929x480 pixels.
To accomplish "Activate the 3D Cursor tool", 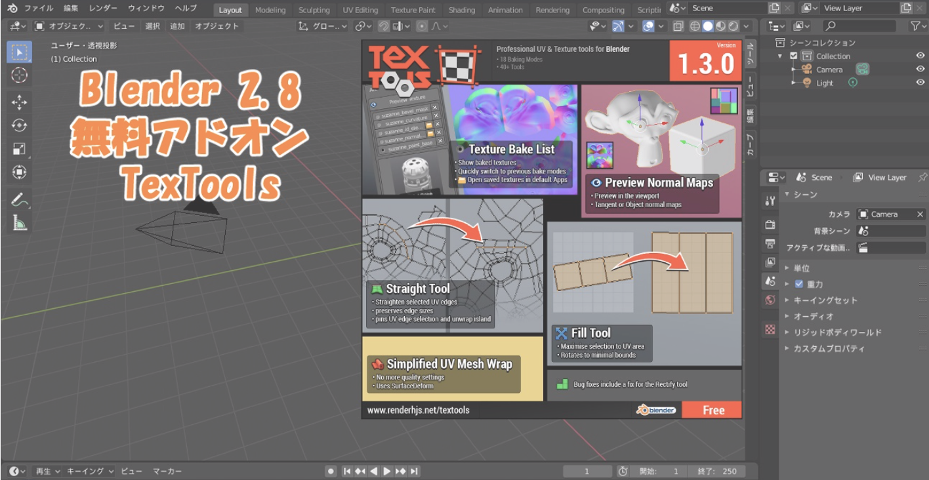I will (20, 75).
